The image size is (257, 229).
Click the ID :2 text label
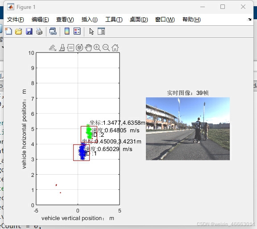(98, 135)
